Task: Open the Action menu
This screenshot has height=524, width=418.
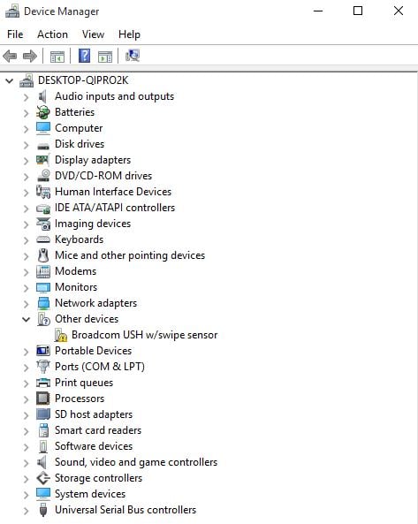Action: tap(52, 34)
